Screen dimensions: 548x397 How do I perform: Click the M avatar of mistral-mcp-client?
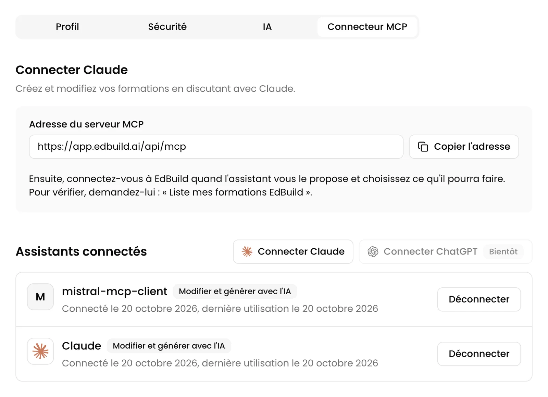(40, 297)
